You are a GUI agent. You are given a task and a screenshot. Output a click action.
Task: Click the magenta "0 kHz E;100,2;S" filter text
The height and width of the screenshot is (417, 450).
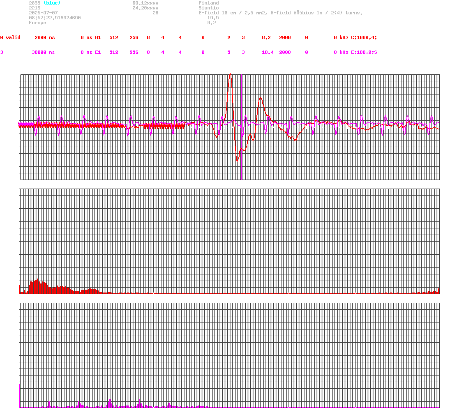click(355, 53)
